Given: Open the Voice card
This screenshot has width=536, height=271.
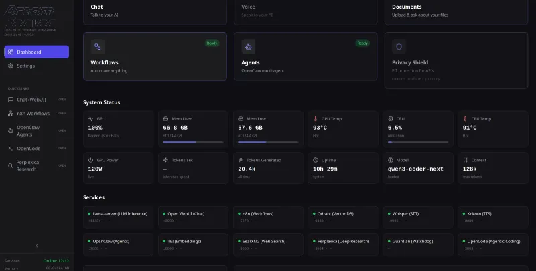Looking at the screenshot, I should [306, 12].
